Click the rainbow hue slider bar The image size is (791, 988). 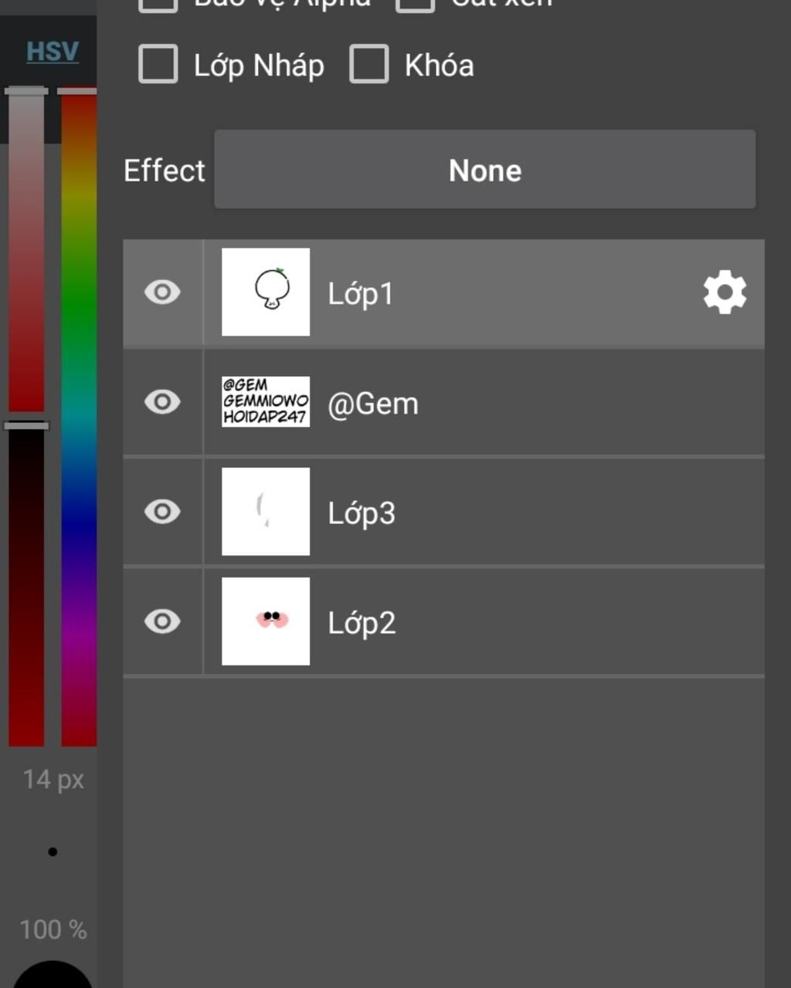[x=79, y=417]
